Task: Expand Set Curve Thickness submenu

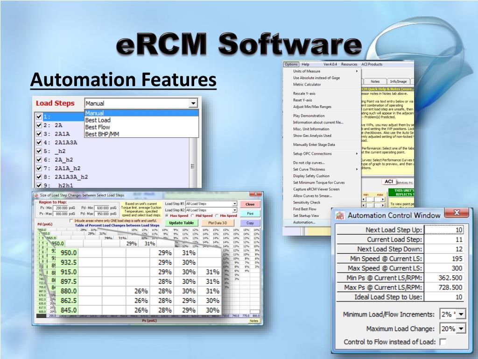Action: (322, 169)
